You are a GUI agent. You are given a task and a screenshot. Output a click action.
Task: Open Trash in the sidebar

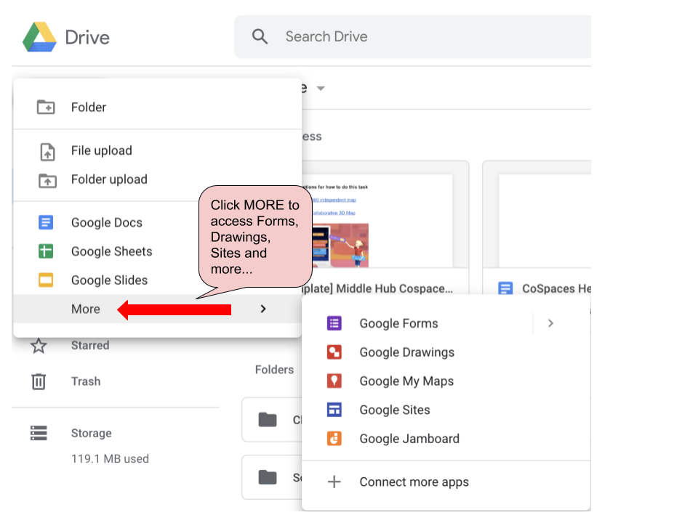click(x=86, y=381)
